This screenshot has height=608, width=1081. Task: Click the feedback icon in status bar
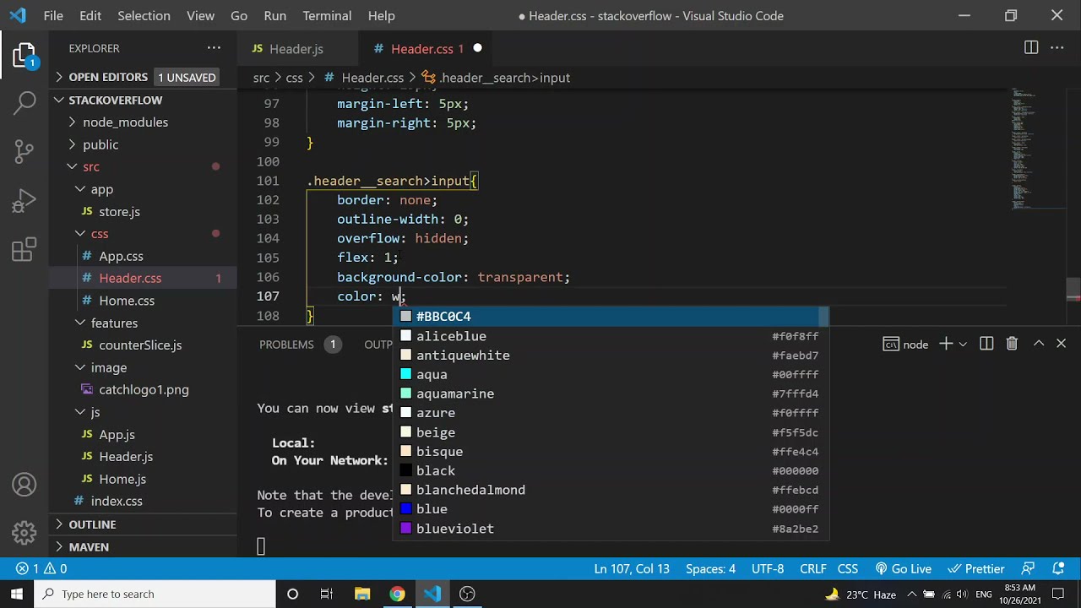[x=1028, y=569]
